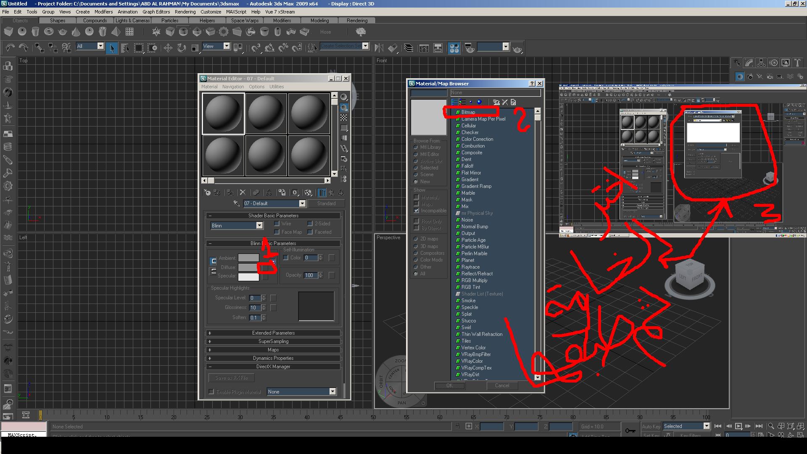Select the 2D maps radio button
Screen dimensions: 807x454
(x=416, y=239)
